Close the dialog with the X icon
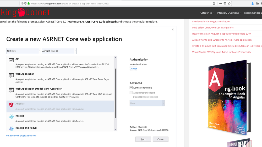Viewport: 262px width, 147px height. [173, 30]
